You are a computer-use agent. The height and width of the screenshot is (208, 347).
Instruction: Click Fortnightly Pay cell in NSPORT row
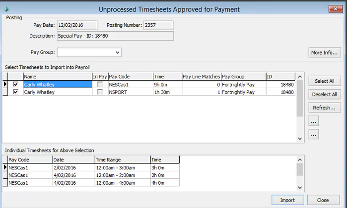tap(243, 92)
